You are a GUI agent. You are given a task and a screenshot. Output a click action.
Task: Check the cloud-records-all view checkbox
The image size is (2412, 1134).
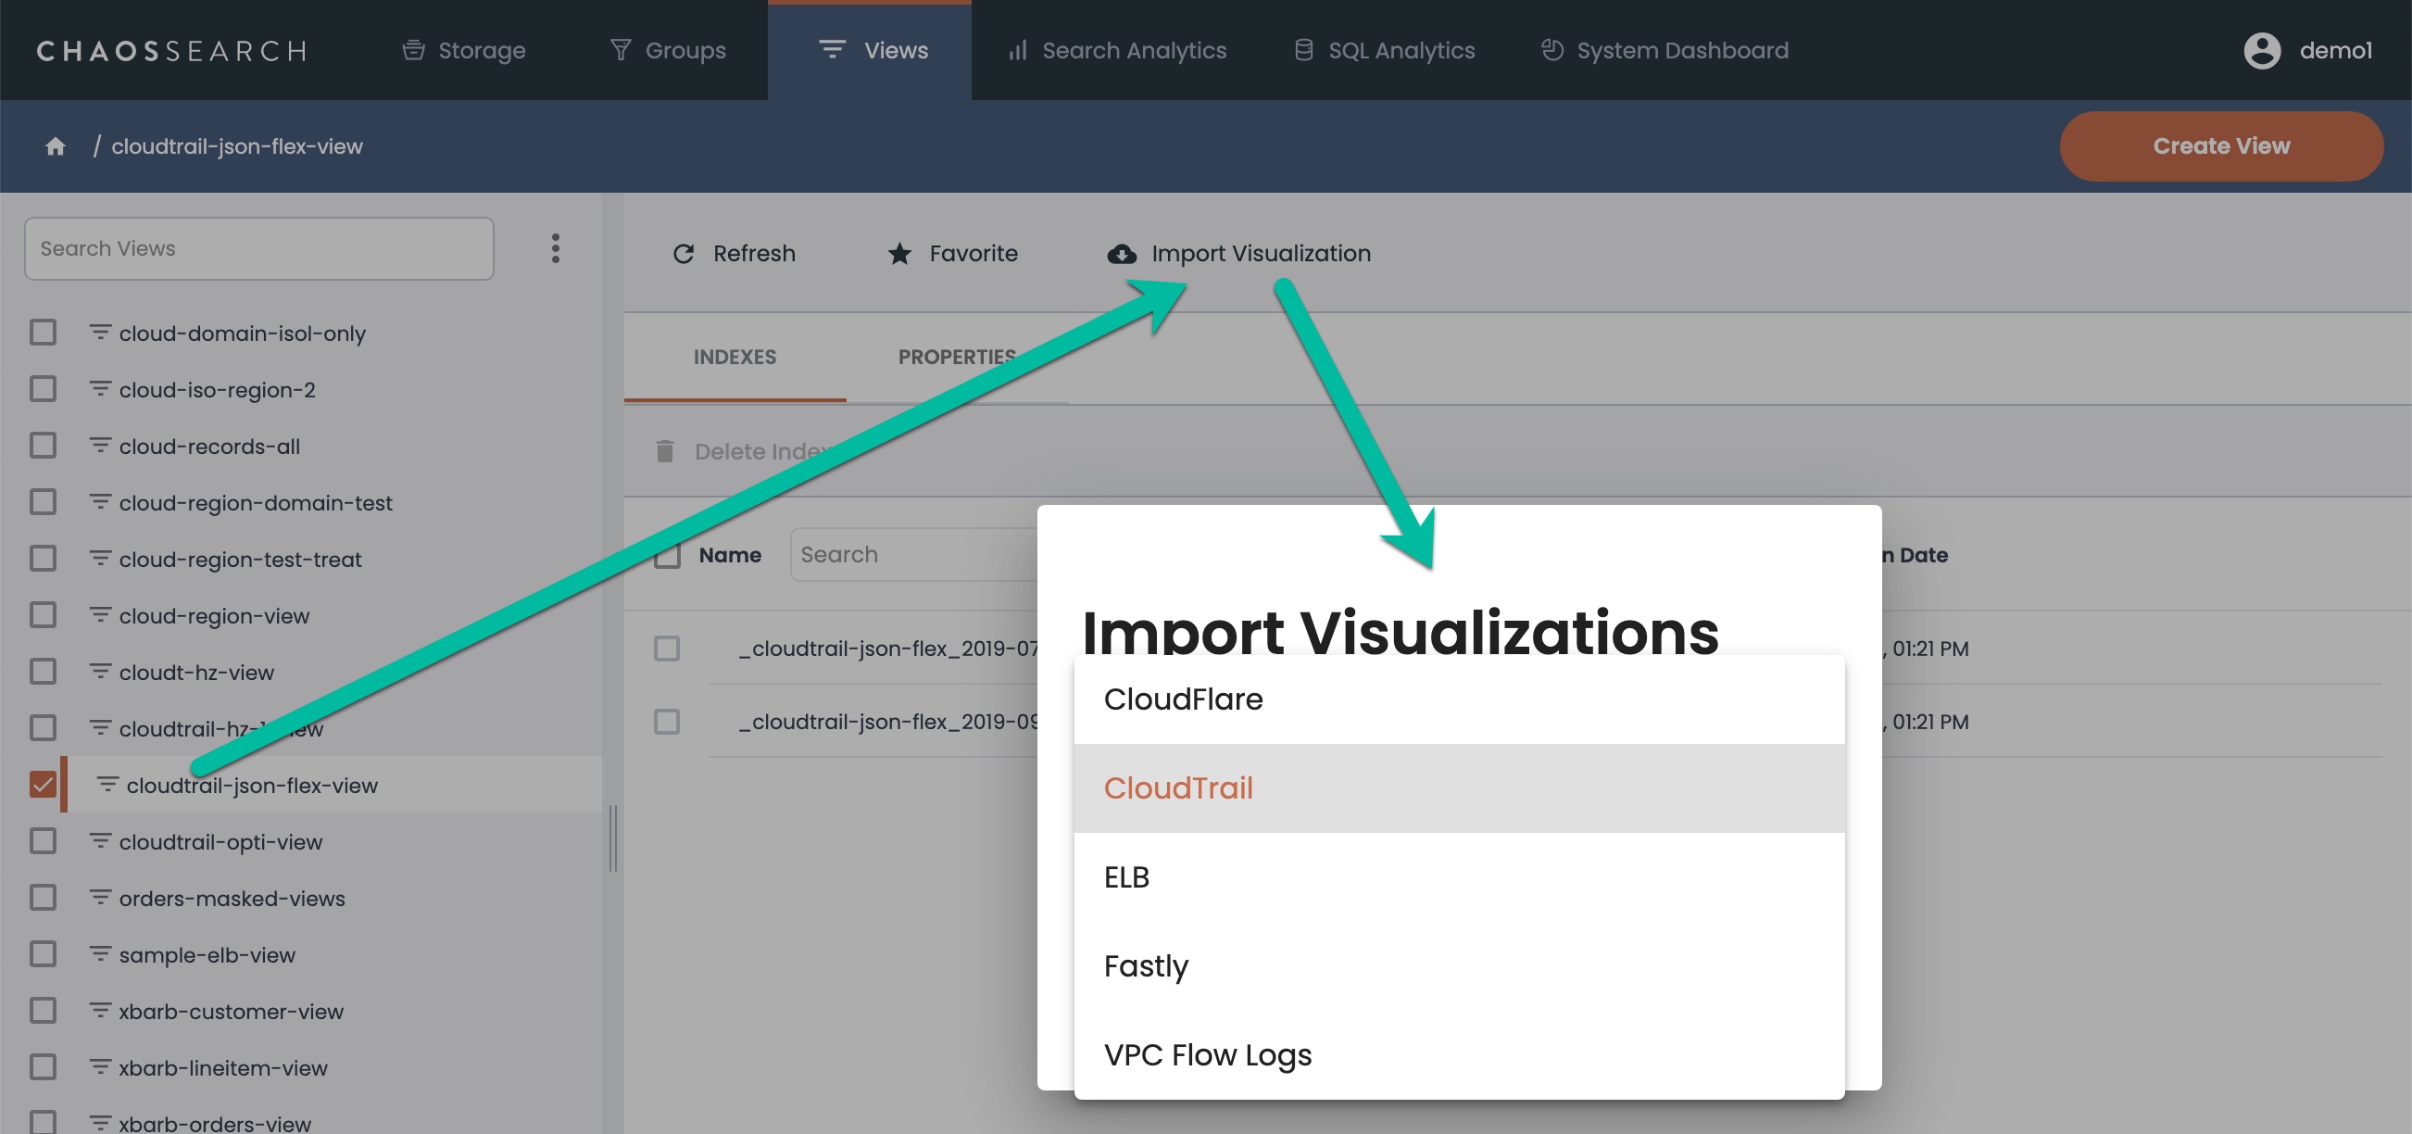point(43,446)
